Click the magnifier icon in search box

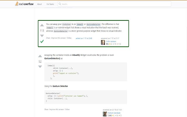point(60,4)
